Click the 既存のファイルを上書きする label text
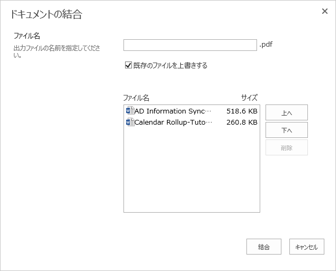Viewport: 336px width, 271px height. tap(170, 66)
